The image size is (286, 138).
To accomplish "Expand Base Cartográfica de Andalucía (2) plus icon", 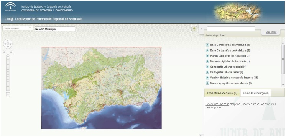I will (207, 50).
